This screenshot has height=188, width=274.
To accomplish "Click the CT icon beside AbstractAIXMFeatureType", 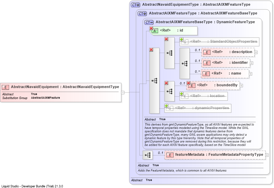I will (x=142, y=14).
